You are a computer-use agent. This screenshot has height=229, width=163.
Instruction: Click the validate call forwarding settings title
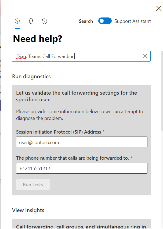(x=77, y=96)
